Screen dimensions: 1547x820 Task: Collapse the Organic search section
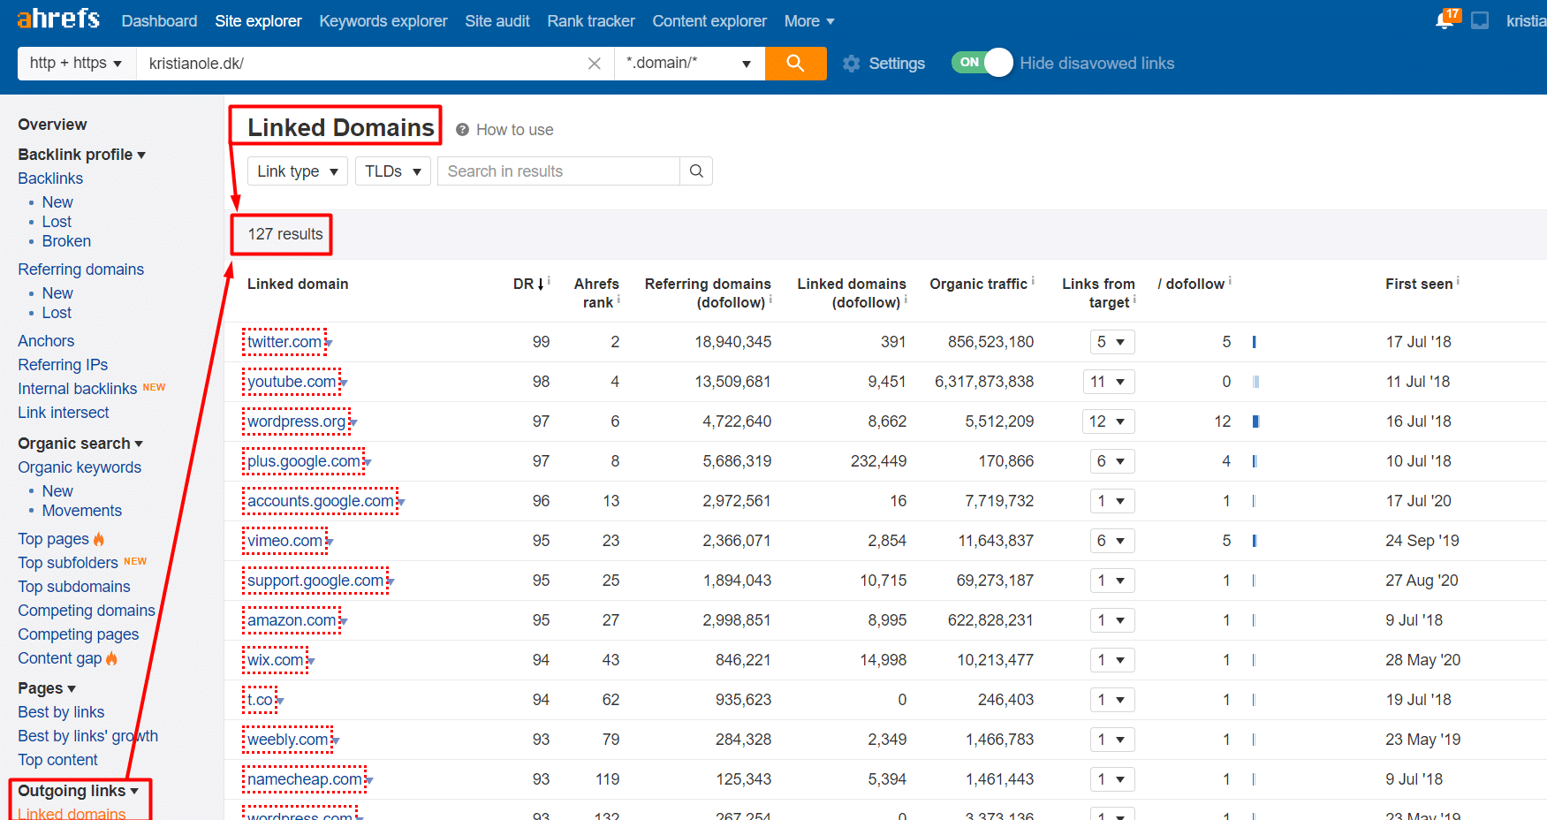(80, 444)
